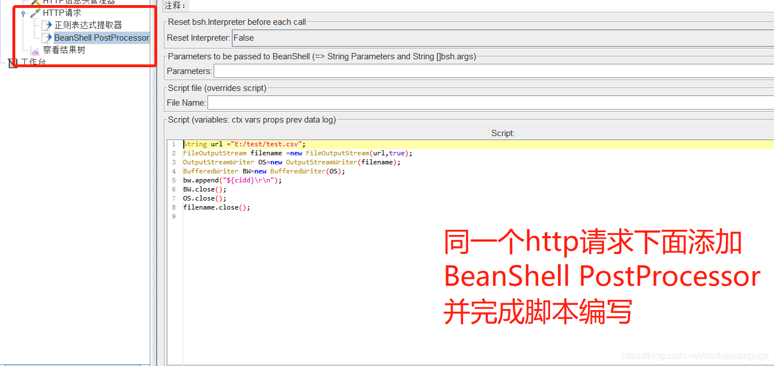The image size is (774, 366).
Task: Click line number 5 in the script gutter
Action: 174,180
